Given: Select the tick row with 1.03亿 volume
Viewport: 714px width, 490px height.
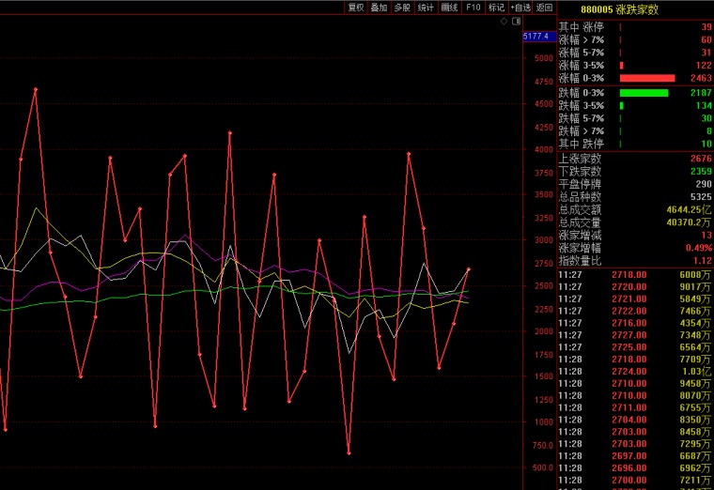Looking at the screenshot, I should point(635,371).
